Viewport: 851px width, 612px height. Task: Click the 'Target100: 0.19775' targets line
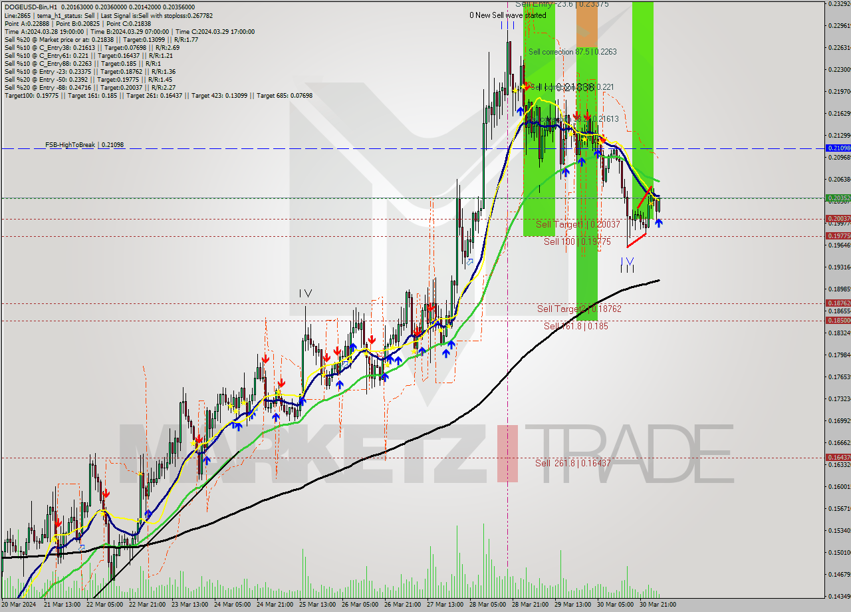(x=158, y=95)
